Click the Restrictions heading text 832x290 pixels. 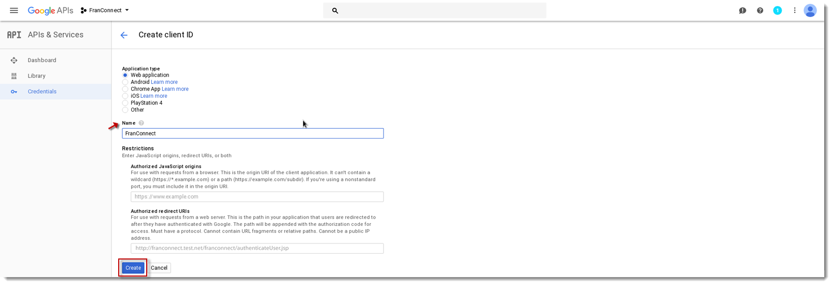138,148
